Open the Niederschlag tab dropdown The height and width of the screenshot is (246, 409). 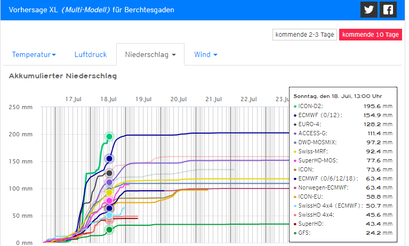tap(150, 54)
